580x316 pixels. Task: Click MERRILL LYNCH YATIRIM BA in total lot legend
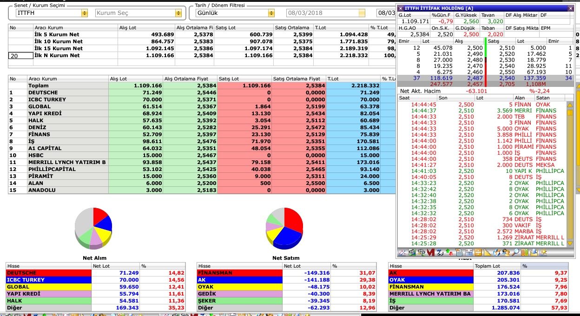pyautogui.click(x=430, y=294)
